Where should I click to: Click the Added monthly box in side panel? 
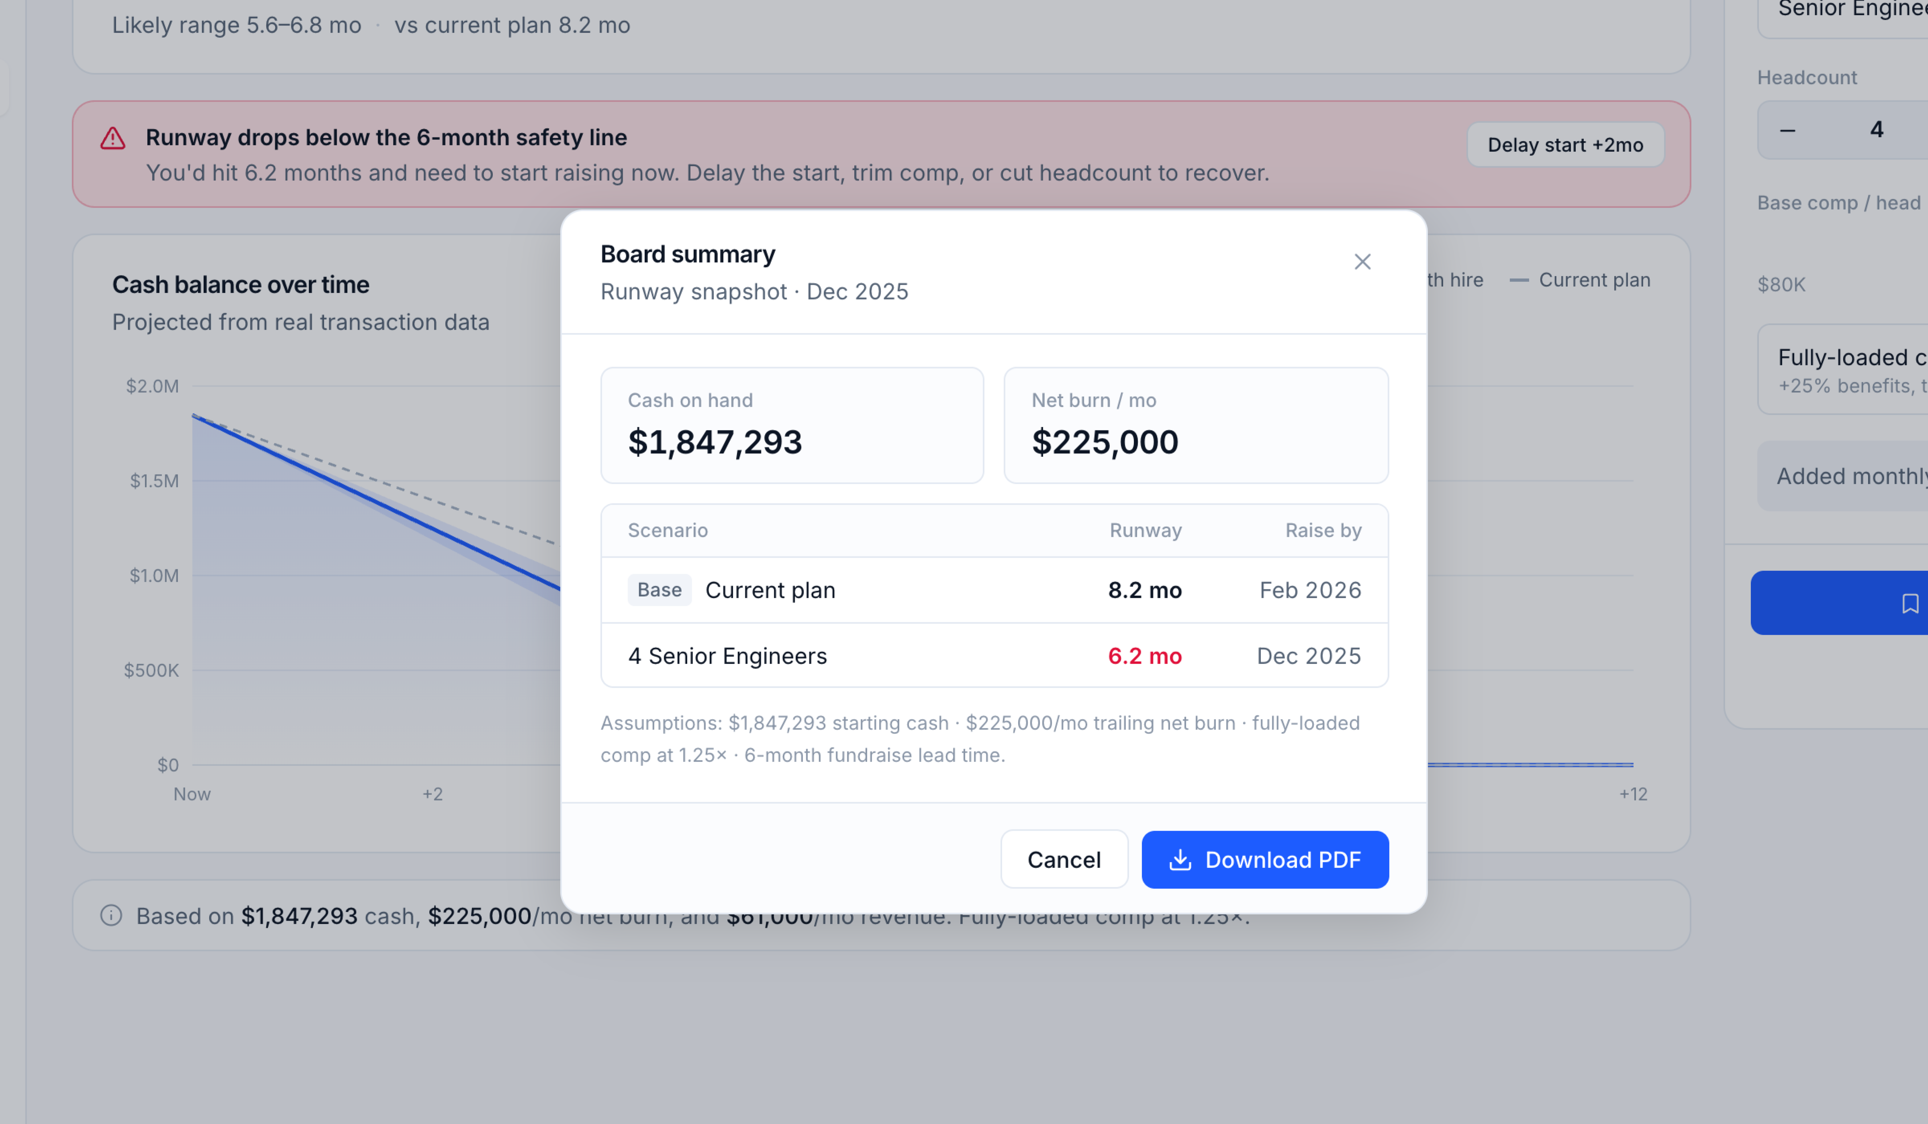click(1842, 476)
